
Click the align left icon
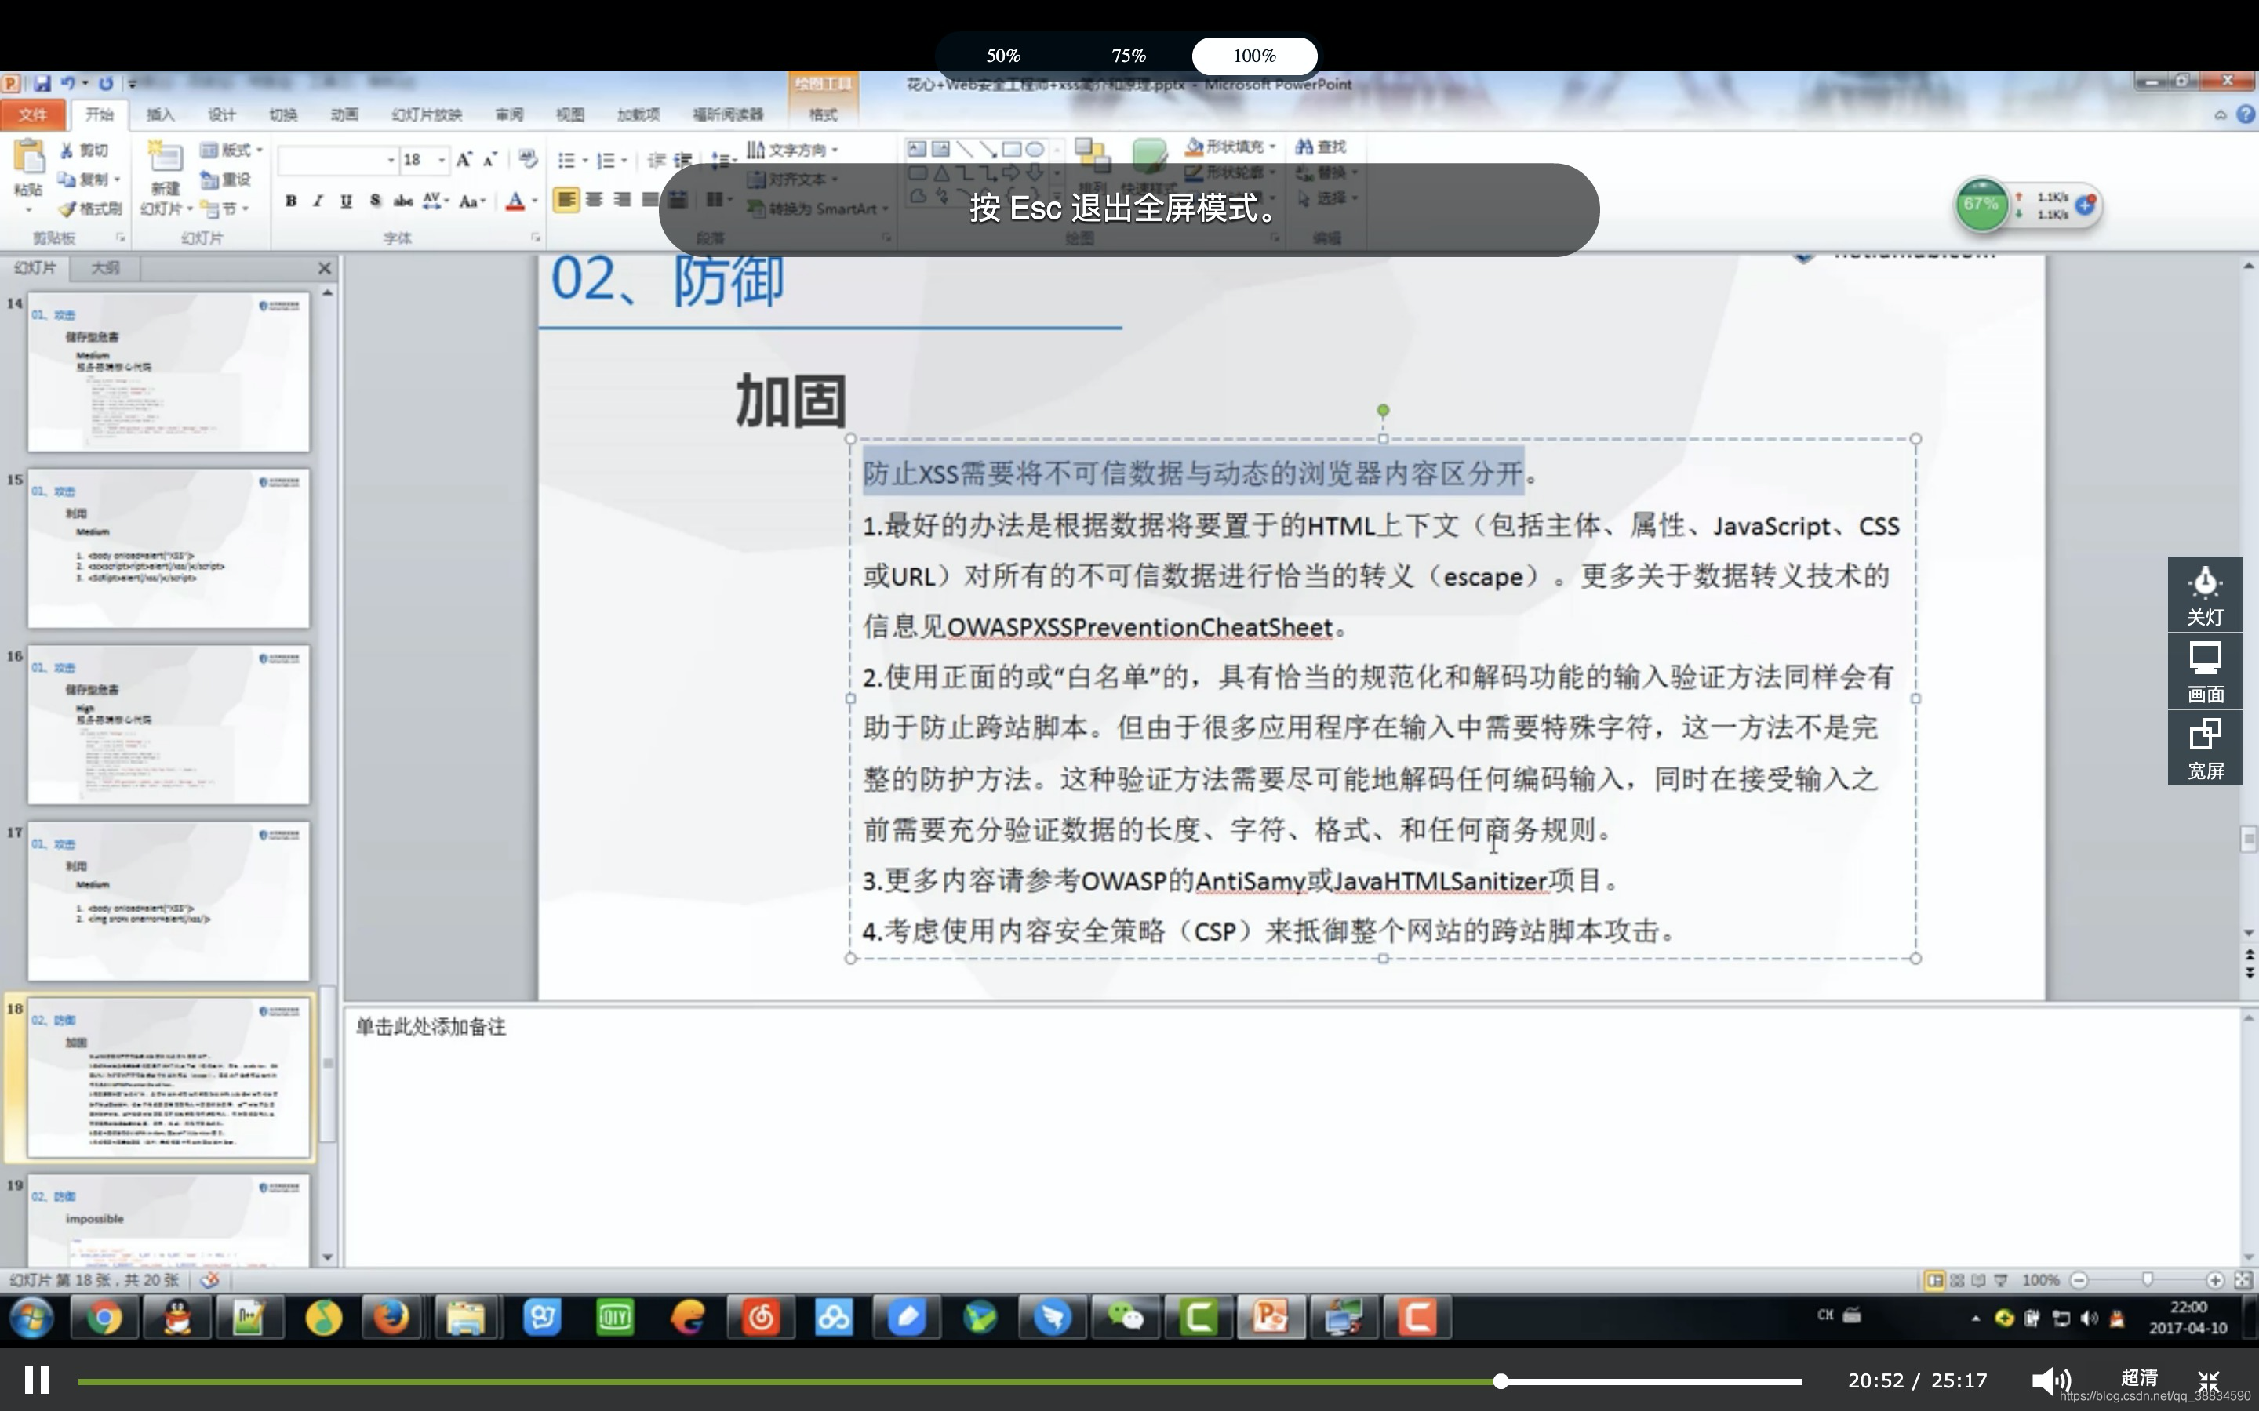(566, 200)
